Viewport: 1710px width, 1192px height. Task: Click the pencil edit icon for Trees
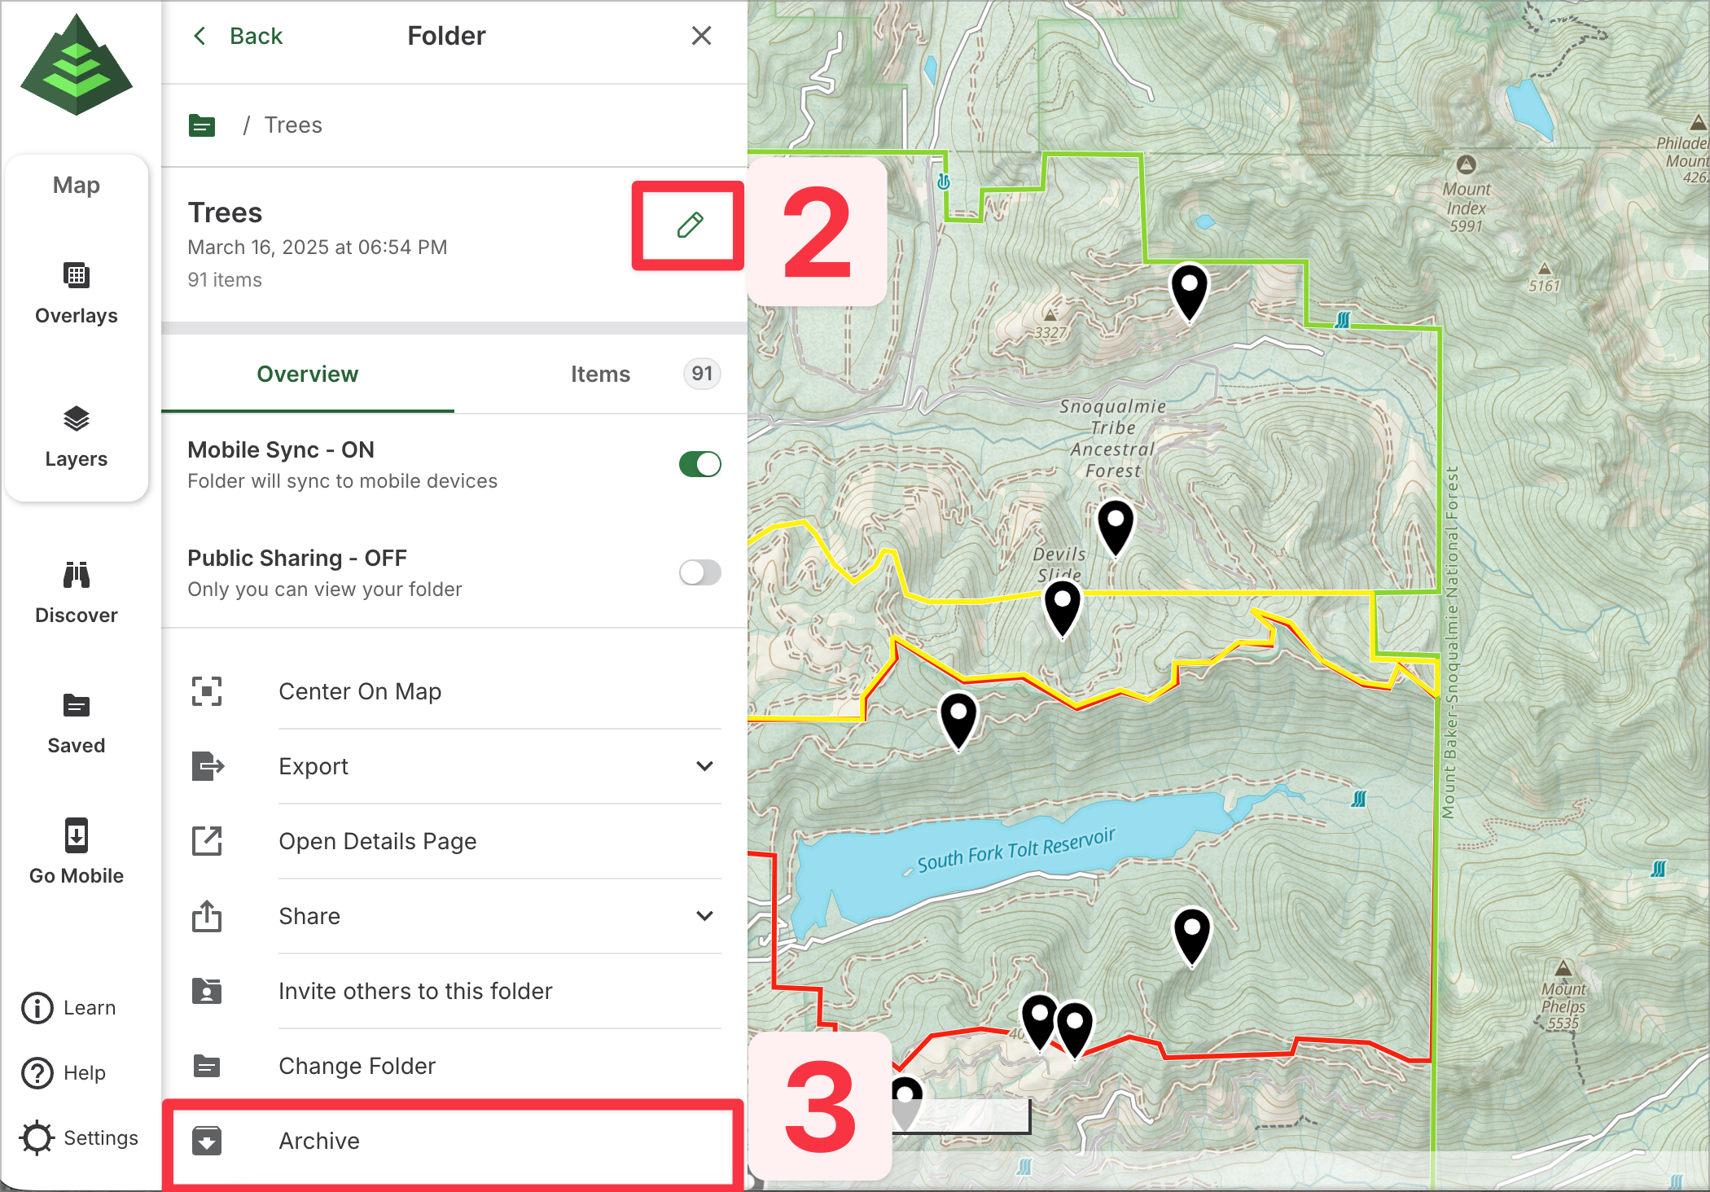pyautogui.click(x=690, y=225)
